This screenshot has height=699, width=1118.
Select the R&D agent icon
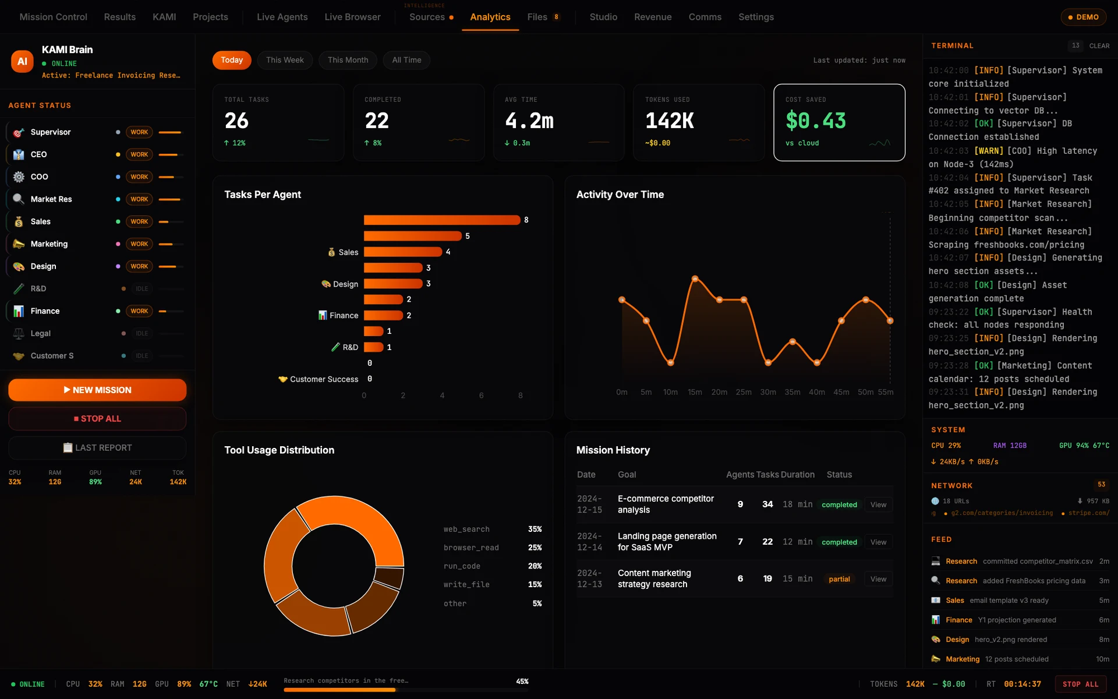pos(19,288)
